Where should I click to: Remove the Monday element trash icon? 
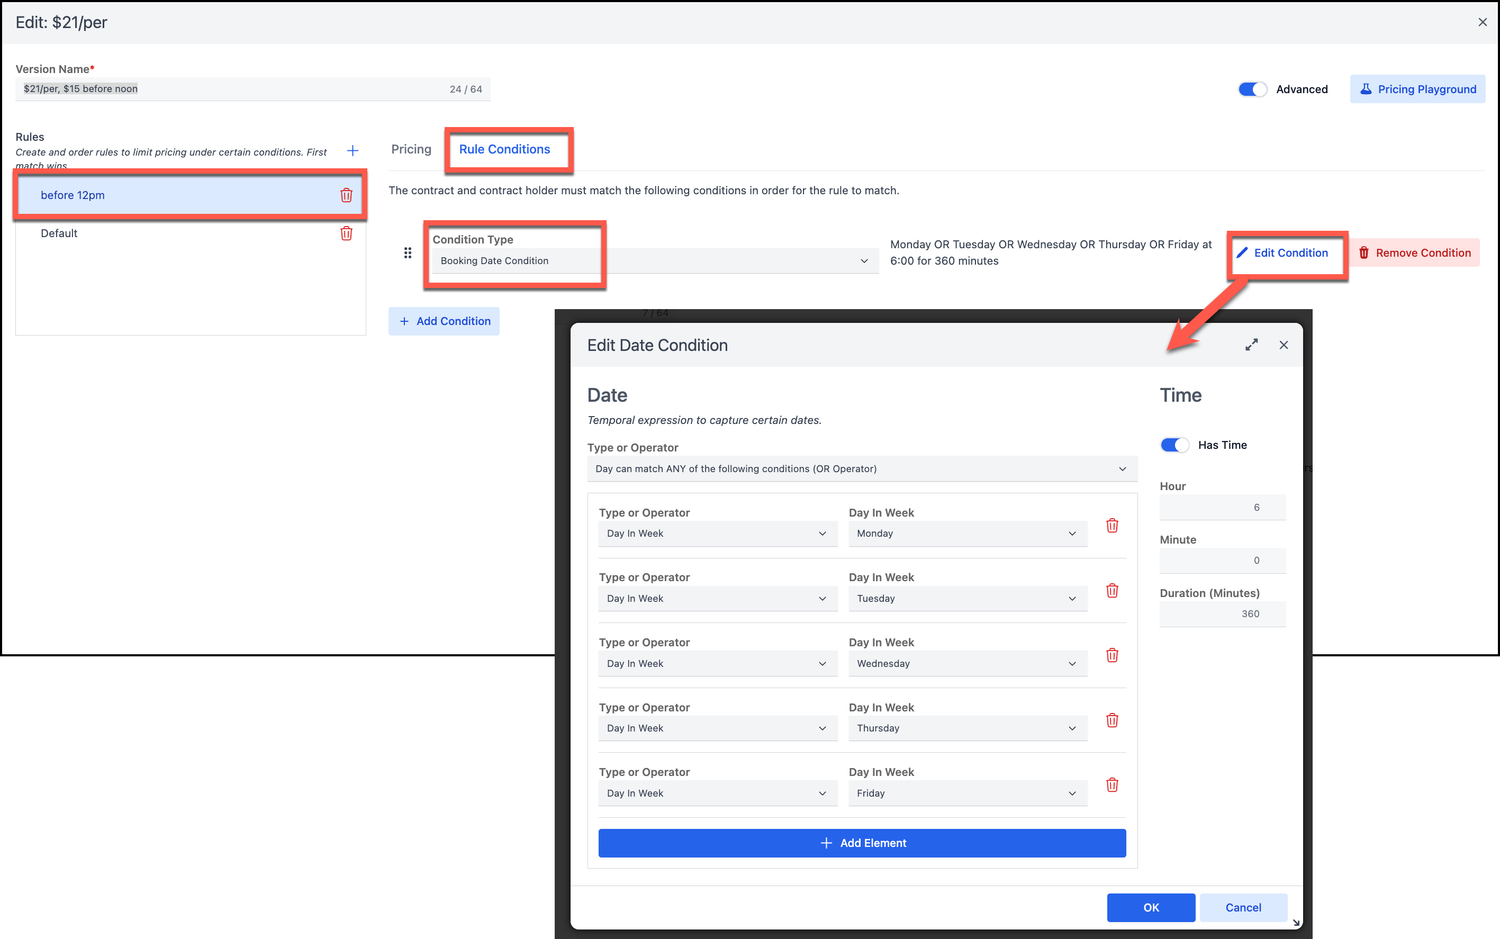(1112, 526)
